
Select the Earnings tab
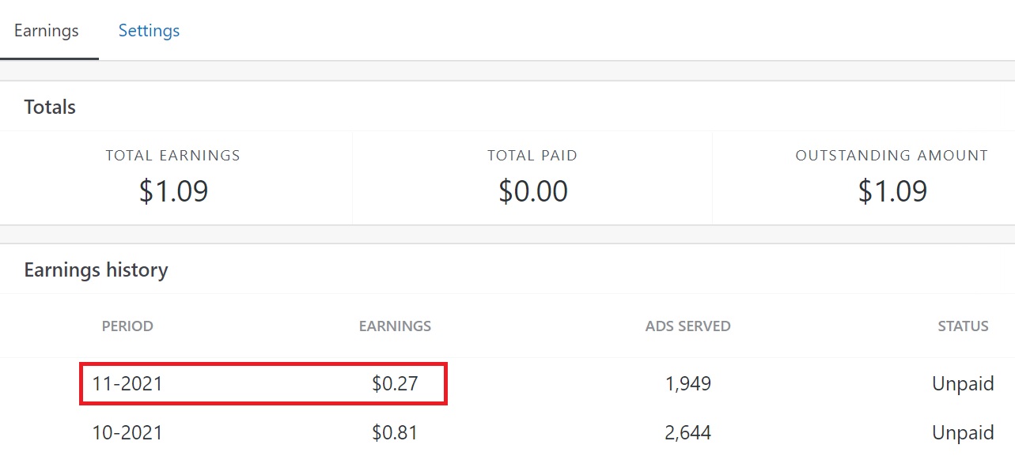[x=47, y=31]
